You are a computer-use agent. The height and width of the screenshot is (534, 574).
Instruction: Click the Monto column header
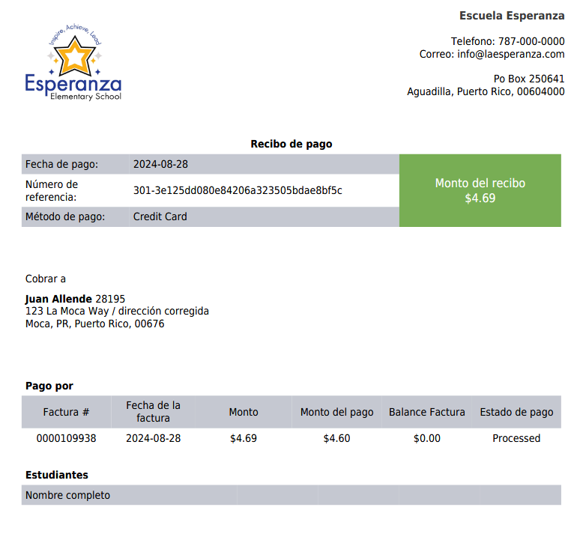244,412
